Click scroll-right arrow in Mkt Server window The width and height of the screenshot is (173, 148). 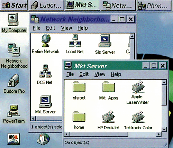coord(159,134)
